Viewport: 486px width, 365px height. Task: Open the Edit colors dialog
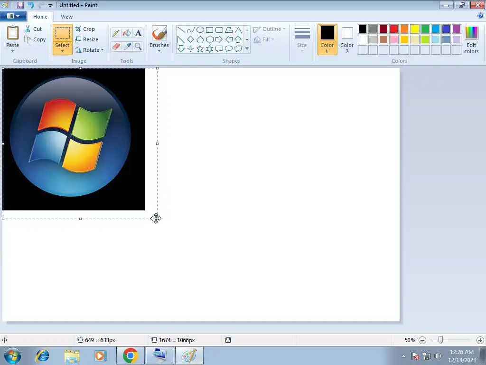(x=471, y=39)
